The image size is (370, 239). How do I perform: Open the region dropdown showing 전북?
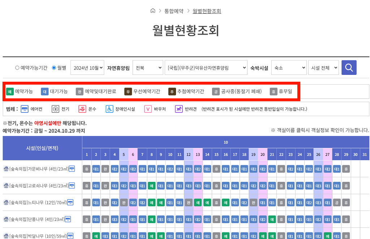148,67
